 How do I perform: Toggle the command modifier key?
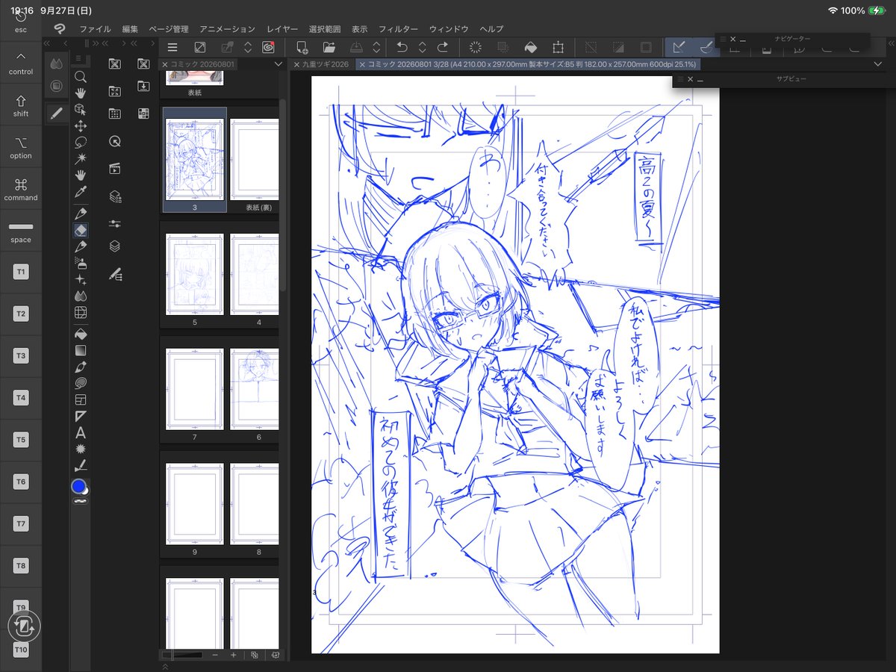pos(21,189)
